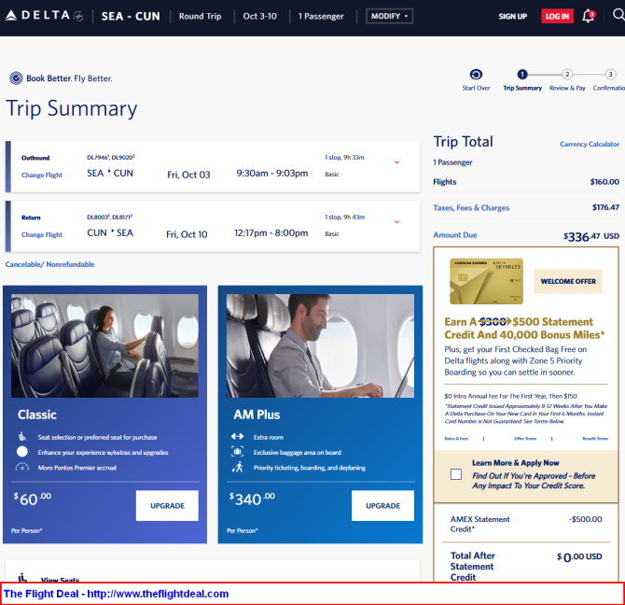Image resolution: width=625 pixels, height=605 pixels.
Task: Click the $336.47 USD amount
Action: 591,236
